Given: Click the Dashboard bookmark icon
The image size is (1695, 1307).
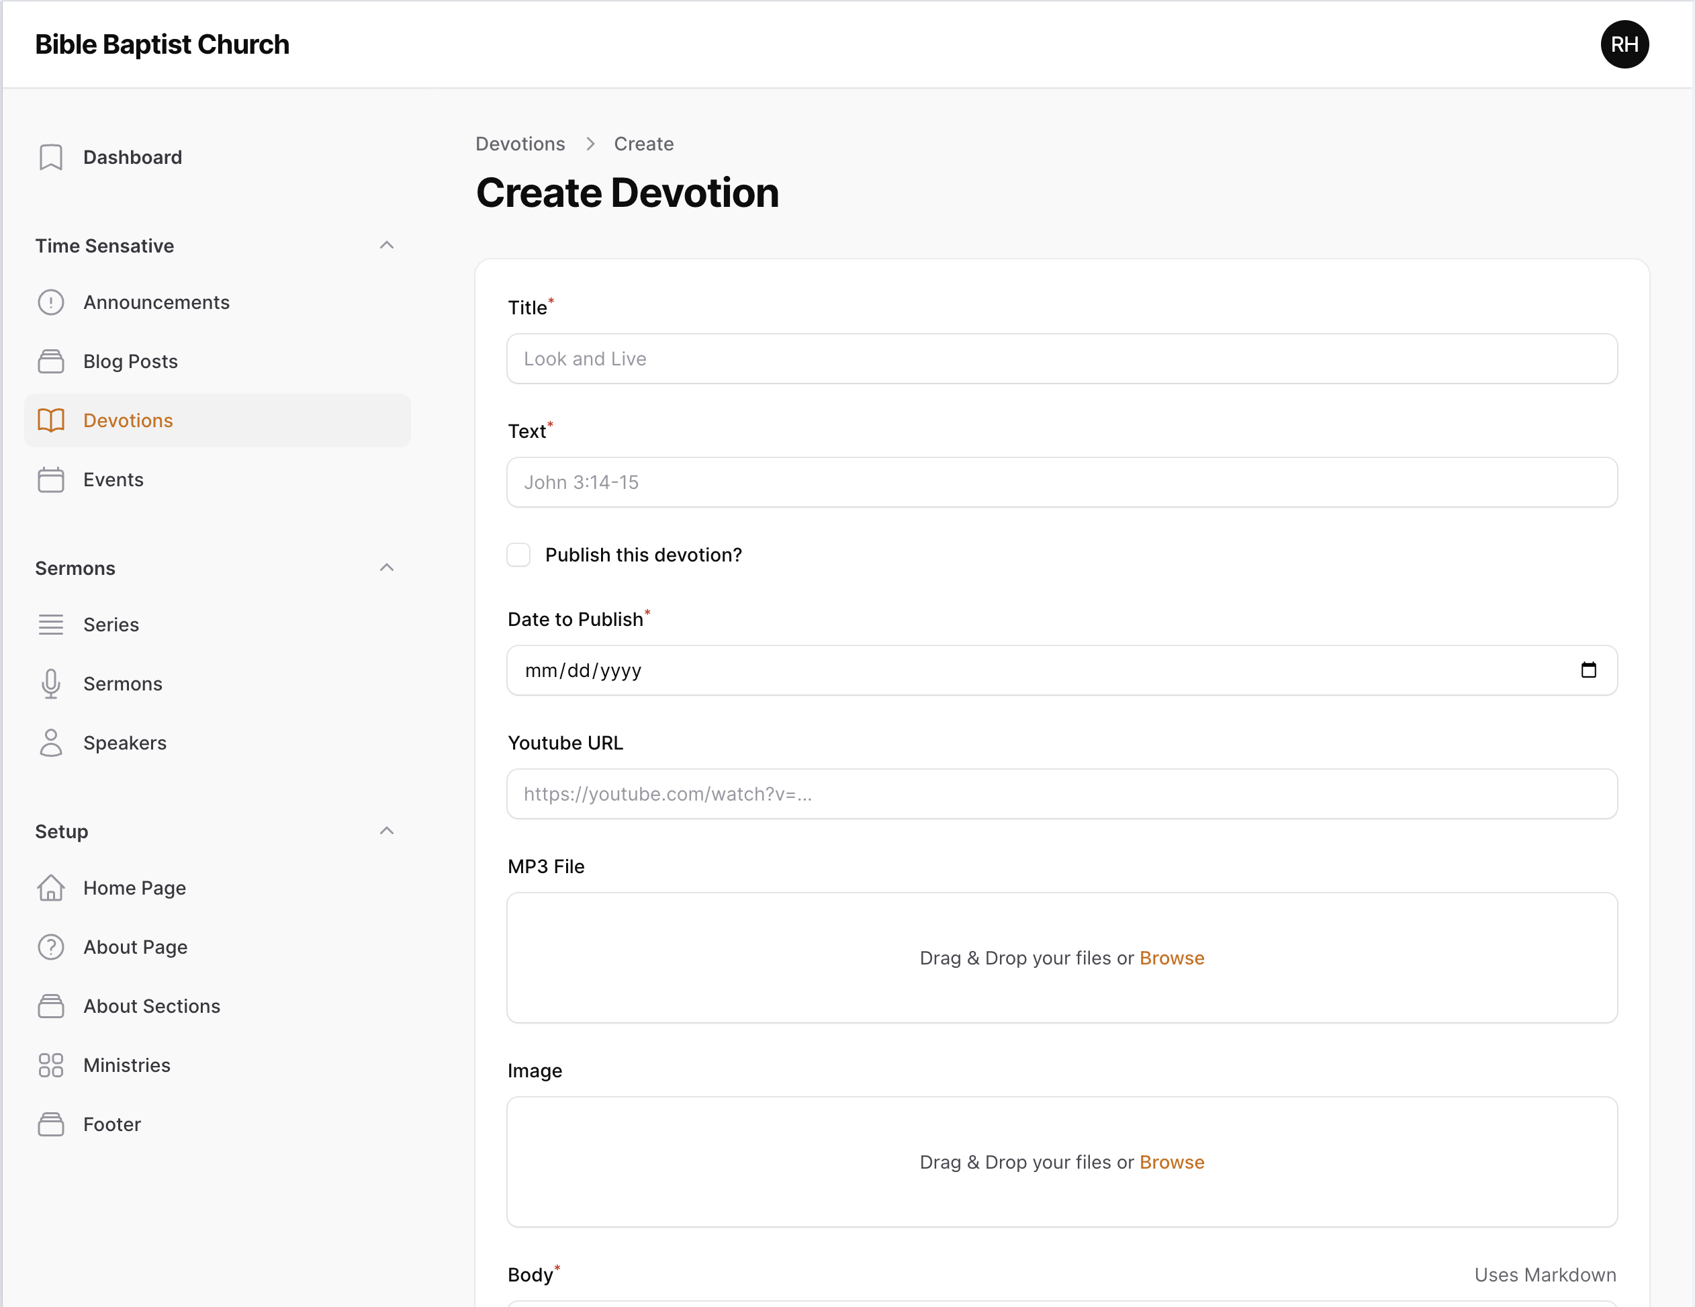Looking at the screenshot, I should (x=50, y=158).
